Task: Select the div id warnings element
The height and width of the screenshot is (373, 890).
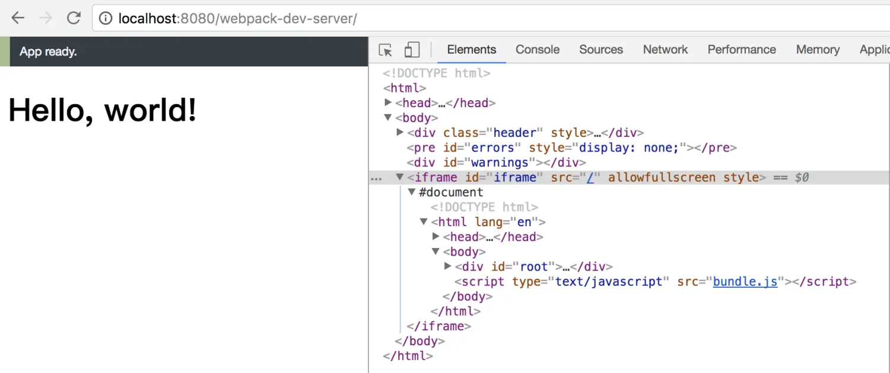Action: tap(497, 162)
